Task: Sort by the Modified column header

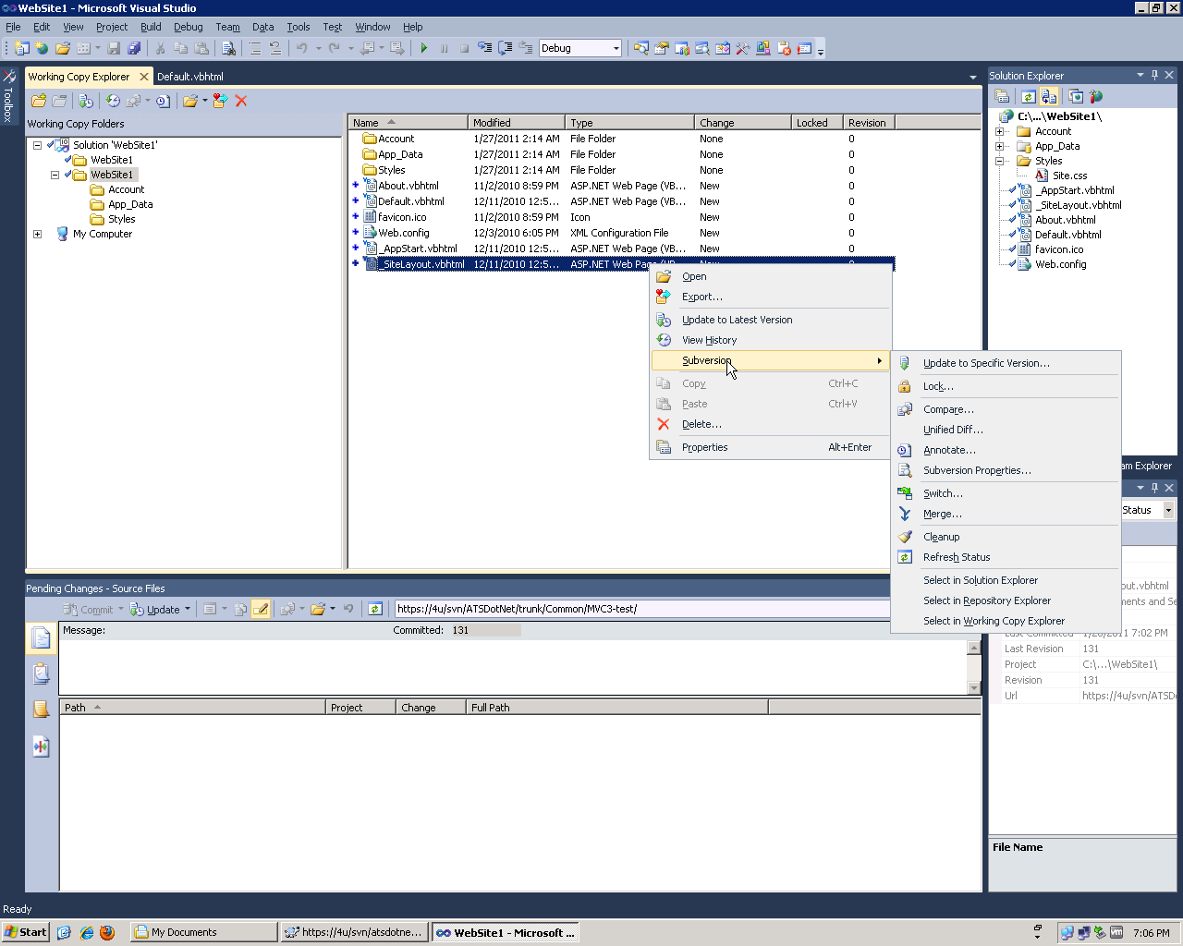Action: (517, 122)
